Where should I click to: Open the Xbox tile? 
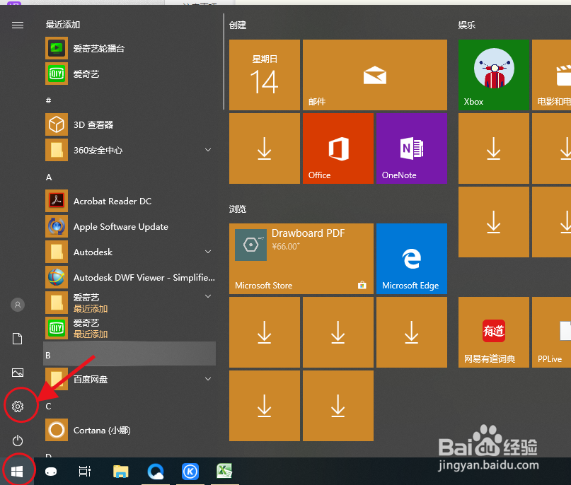click(493, 74)
